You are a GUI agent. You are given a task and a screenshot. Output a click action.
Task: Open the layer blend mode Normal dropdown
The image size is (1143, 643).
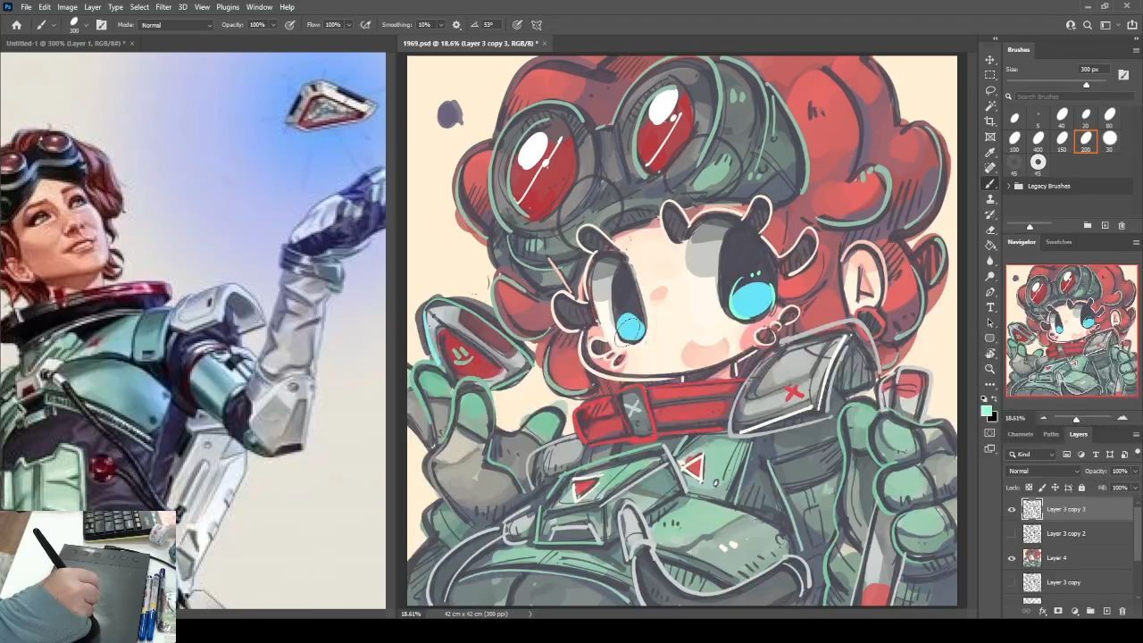point(1044,471)
